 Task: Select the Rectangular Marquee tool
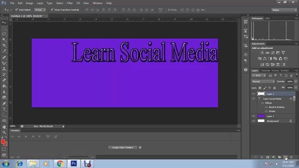pos(4,28)
